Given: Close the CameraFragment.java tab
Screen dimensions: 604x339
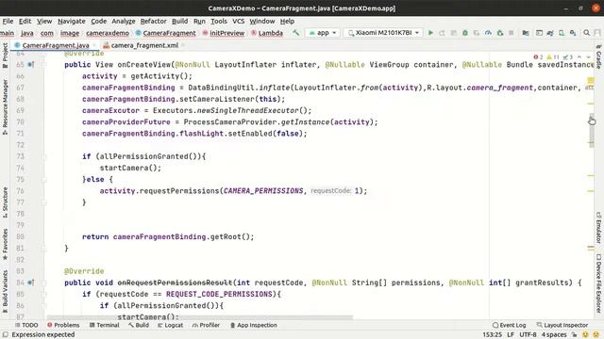Looking at the screenshot, I should click(94, 45).
